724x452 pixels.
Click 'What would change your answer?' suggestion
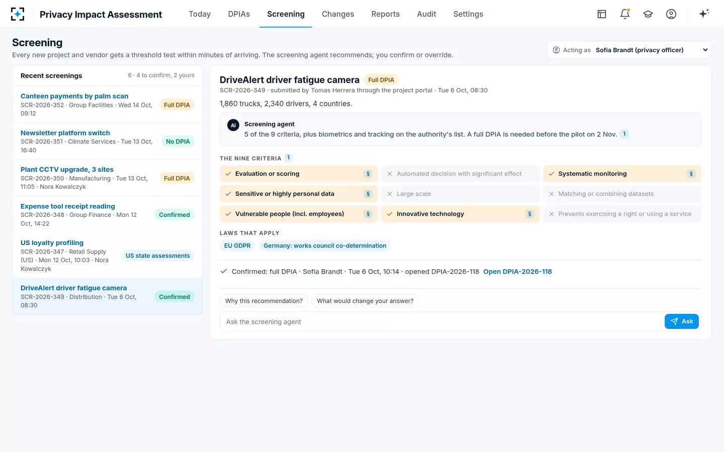(x=365, y=301)
